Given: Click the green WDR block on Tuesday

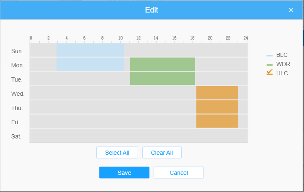Looking at the screenshot, I should 162,79.
